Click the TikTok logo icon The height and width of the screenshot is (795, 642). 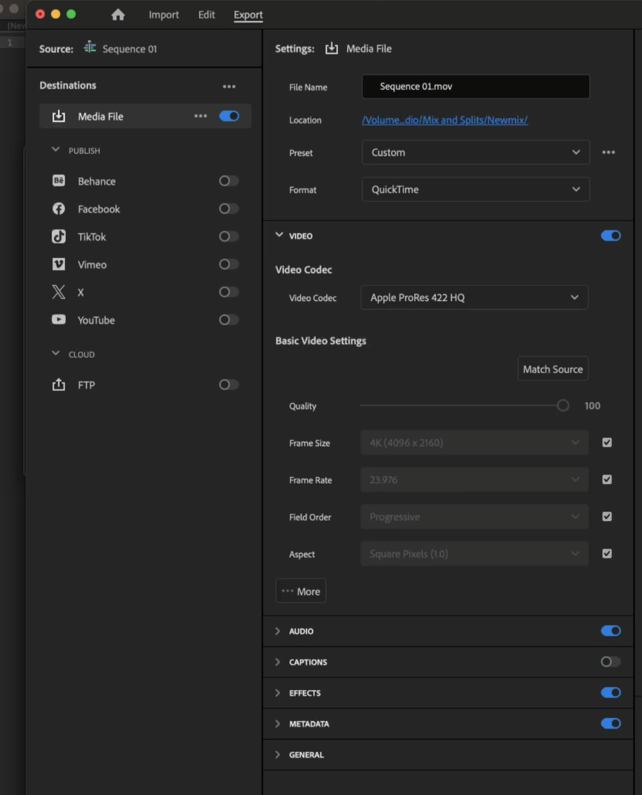[58, 237]
